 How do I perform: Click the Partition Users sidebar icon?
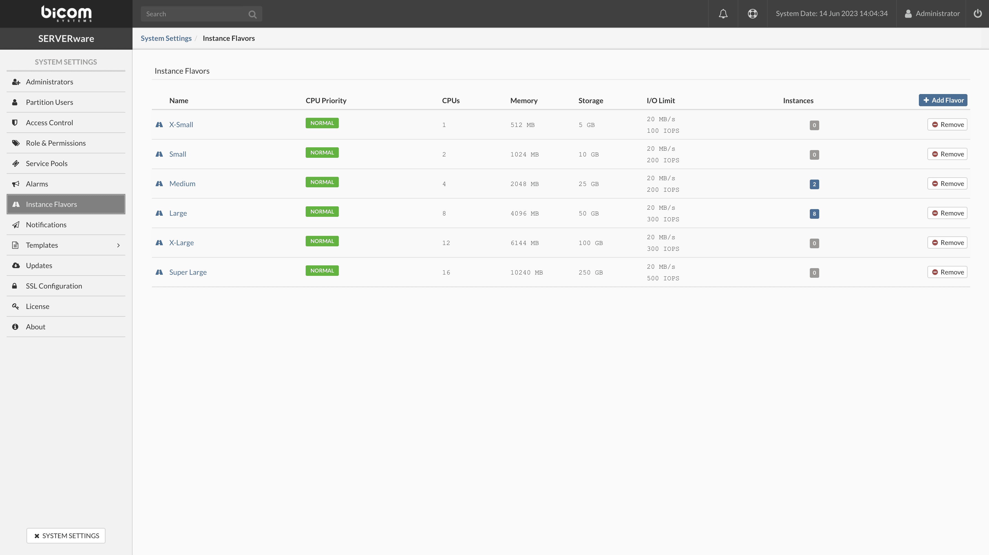click(15, 102)
